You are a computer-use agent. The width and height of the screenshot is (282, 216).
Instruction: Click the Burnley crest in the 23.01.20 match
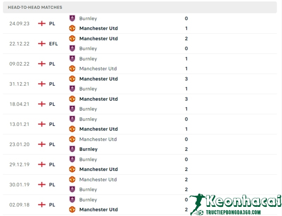(x=72, y=149)
